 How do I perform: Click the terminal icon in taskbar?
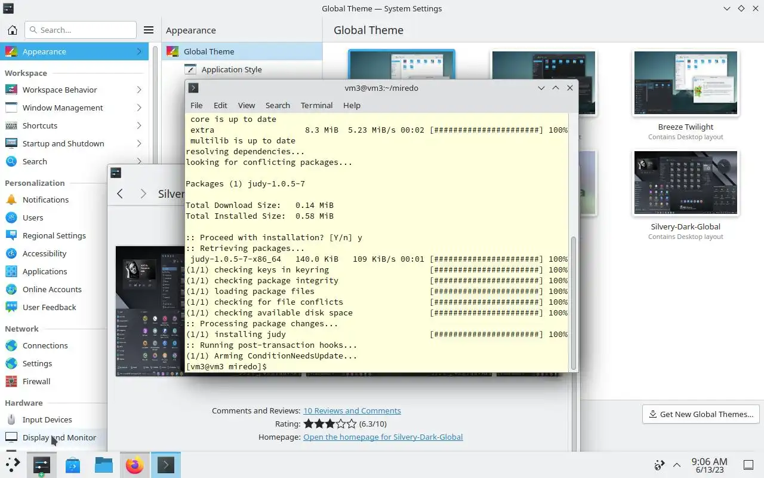click(166, 465)
